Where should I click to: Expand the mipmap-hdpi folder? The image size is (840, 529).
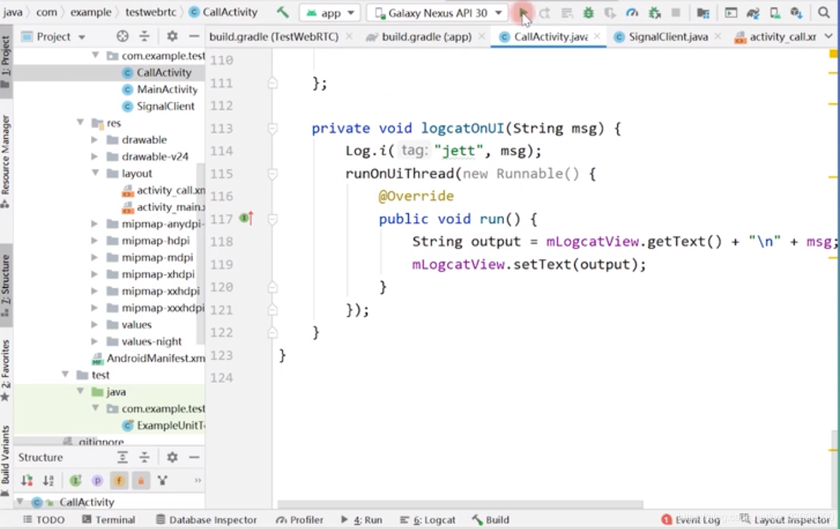(x=95, y=241)
